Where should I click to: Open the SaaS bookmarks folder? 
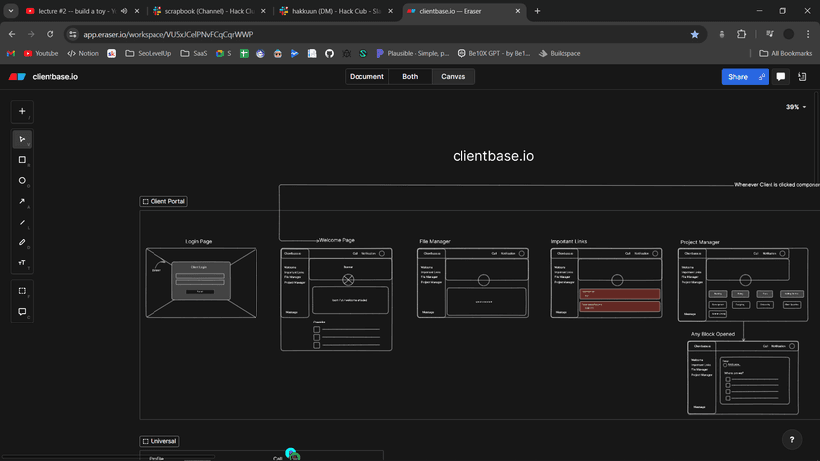[x=193, y=53]
